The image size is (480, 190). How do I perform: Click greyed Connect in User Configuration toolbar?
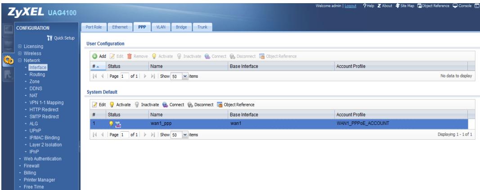tap(215, 56)
